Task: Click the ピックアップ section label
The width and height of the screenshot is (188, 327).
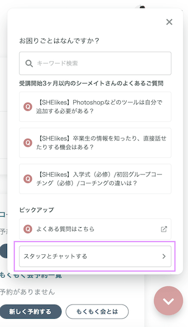Action: pyautogui.click(x=36, y=210)
